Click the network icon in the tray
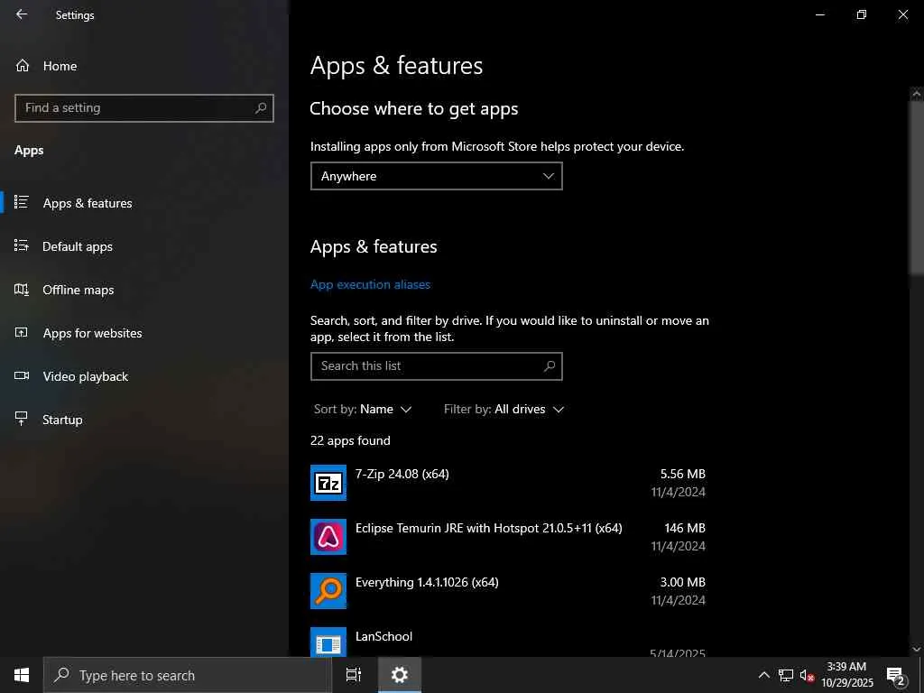Image resolution: width=924 pixels, height=693 pixels. (786, 675)
